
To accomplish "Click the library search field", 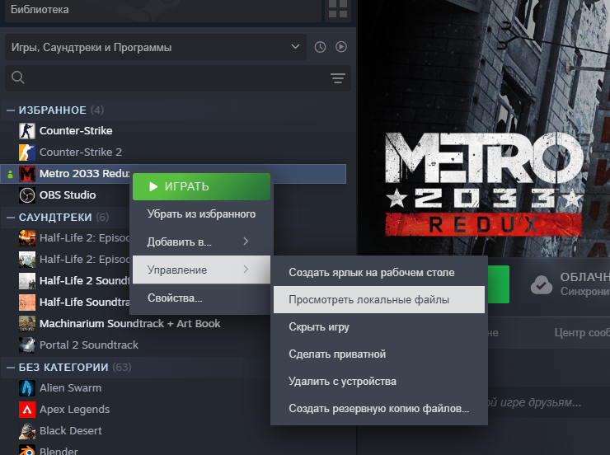I will click(x=171, y=78).
